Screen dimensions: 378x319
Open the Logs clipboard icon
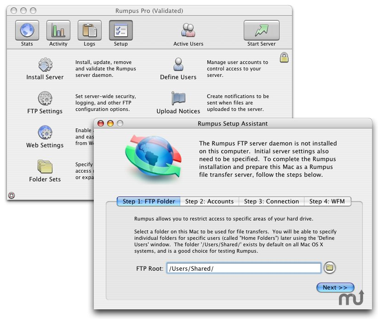(89, 30)
